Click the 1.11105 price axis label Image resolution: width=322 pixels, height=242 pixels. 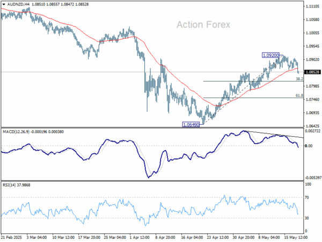point(312,6)
